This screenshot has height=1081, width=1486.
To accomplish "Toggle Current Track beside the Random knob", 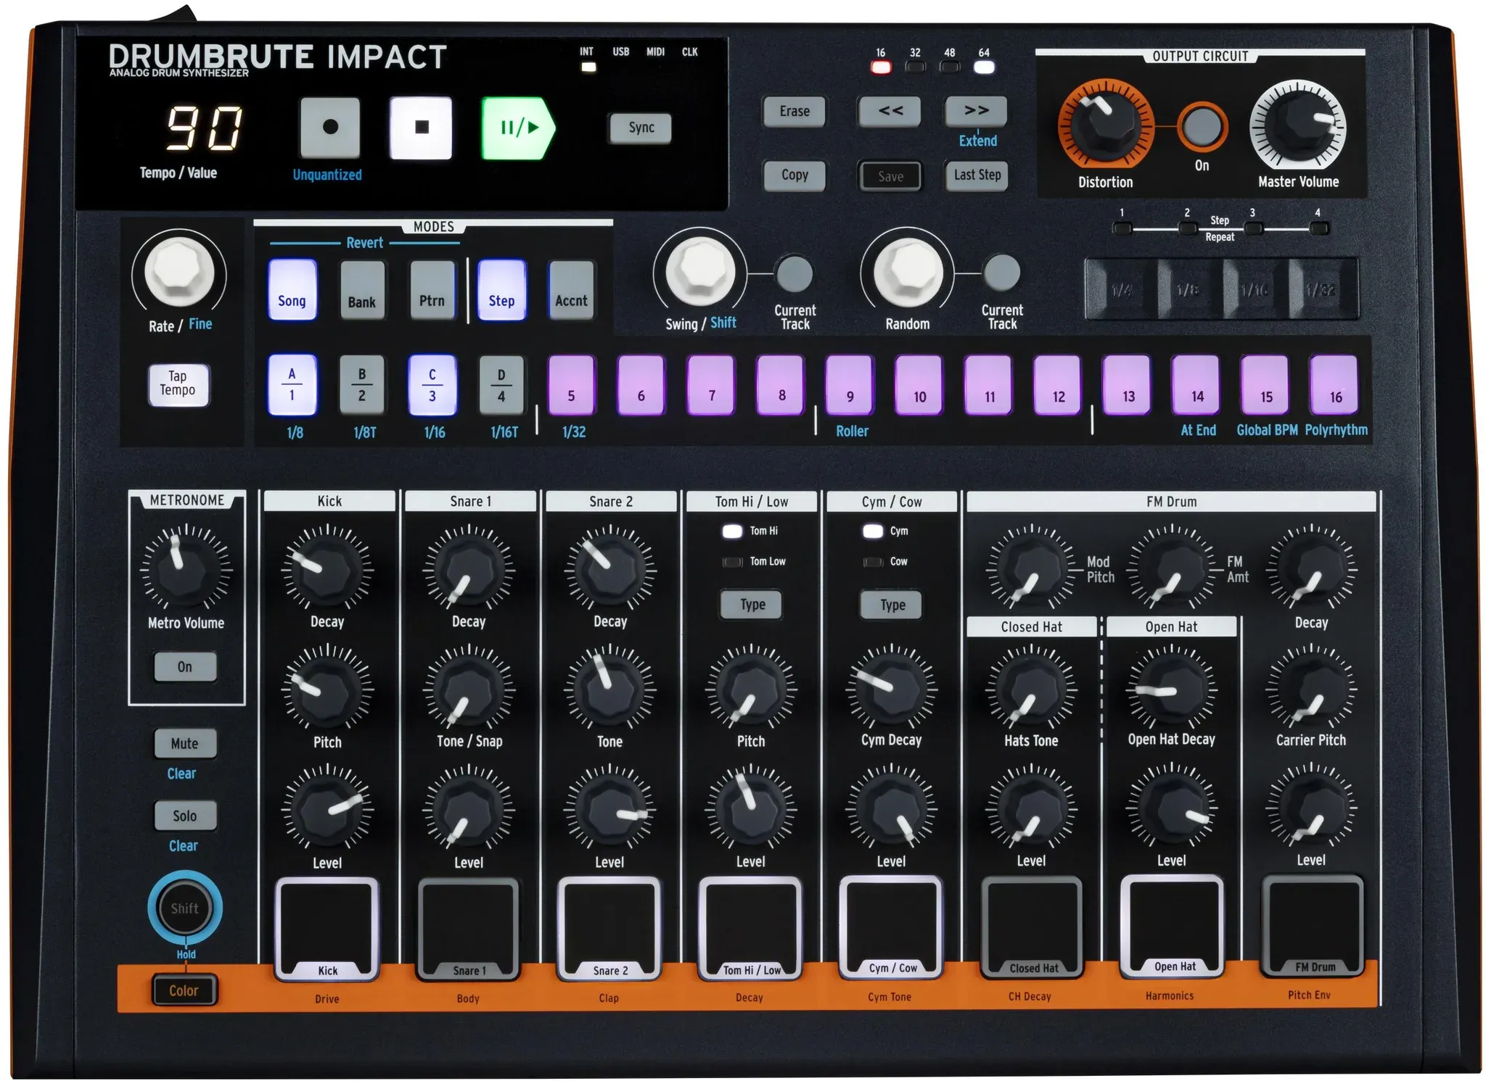I will pyautogui.click(x=1001, y=273).
